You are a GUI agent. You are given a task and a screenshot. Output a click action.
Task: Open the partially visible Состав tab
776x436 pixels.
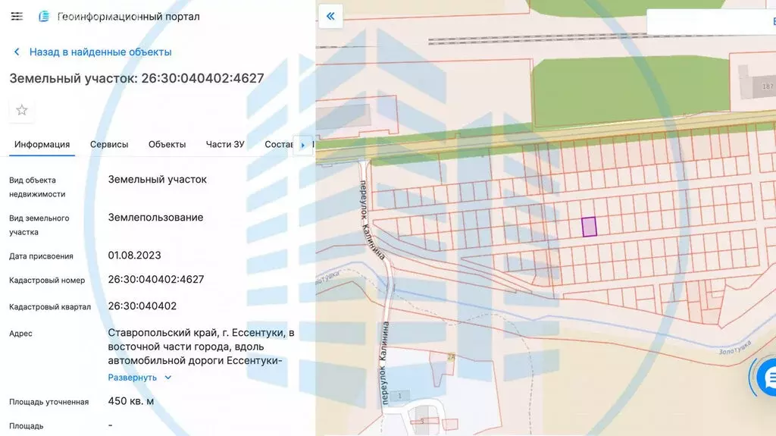click(279, 145)
